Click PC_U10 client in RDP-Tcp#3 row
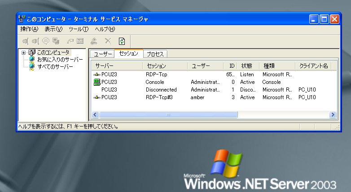 point(307,97)
